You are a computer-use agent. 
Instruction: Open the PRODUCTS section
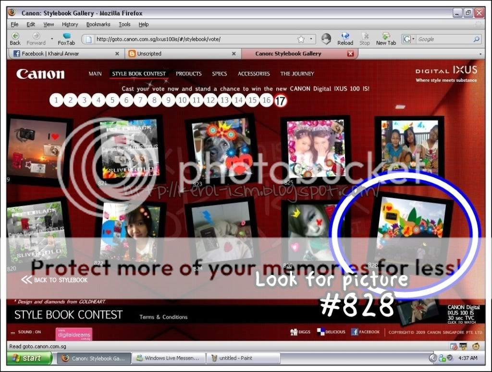click(188, 73)
